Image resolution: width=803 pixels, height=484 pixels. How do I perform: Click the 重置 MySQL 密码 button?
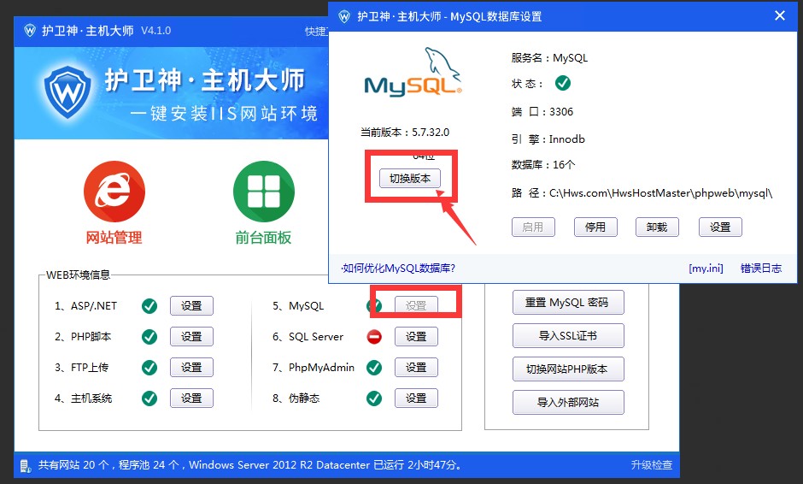click(x=568, y=303)
